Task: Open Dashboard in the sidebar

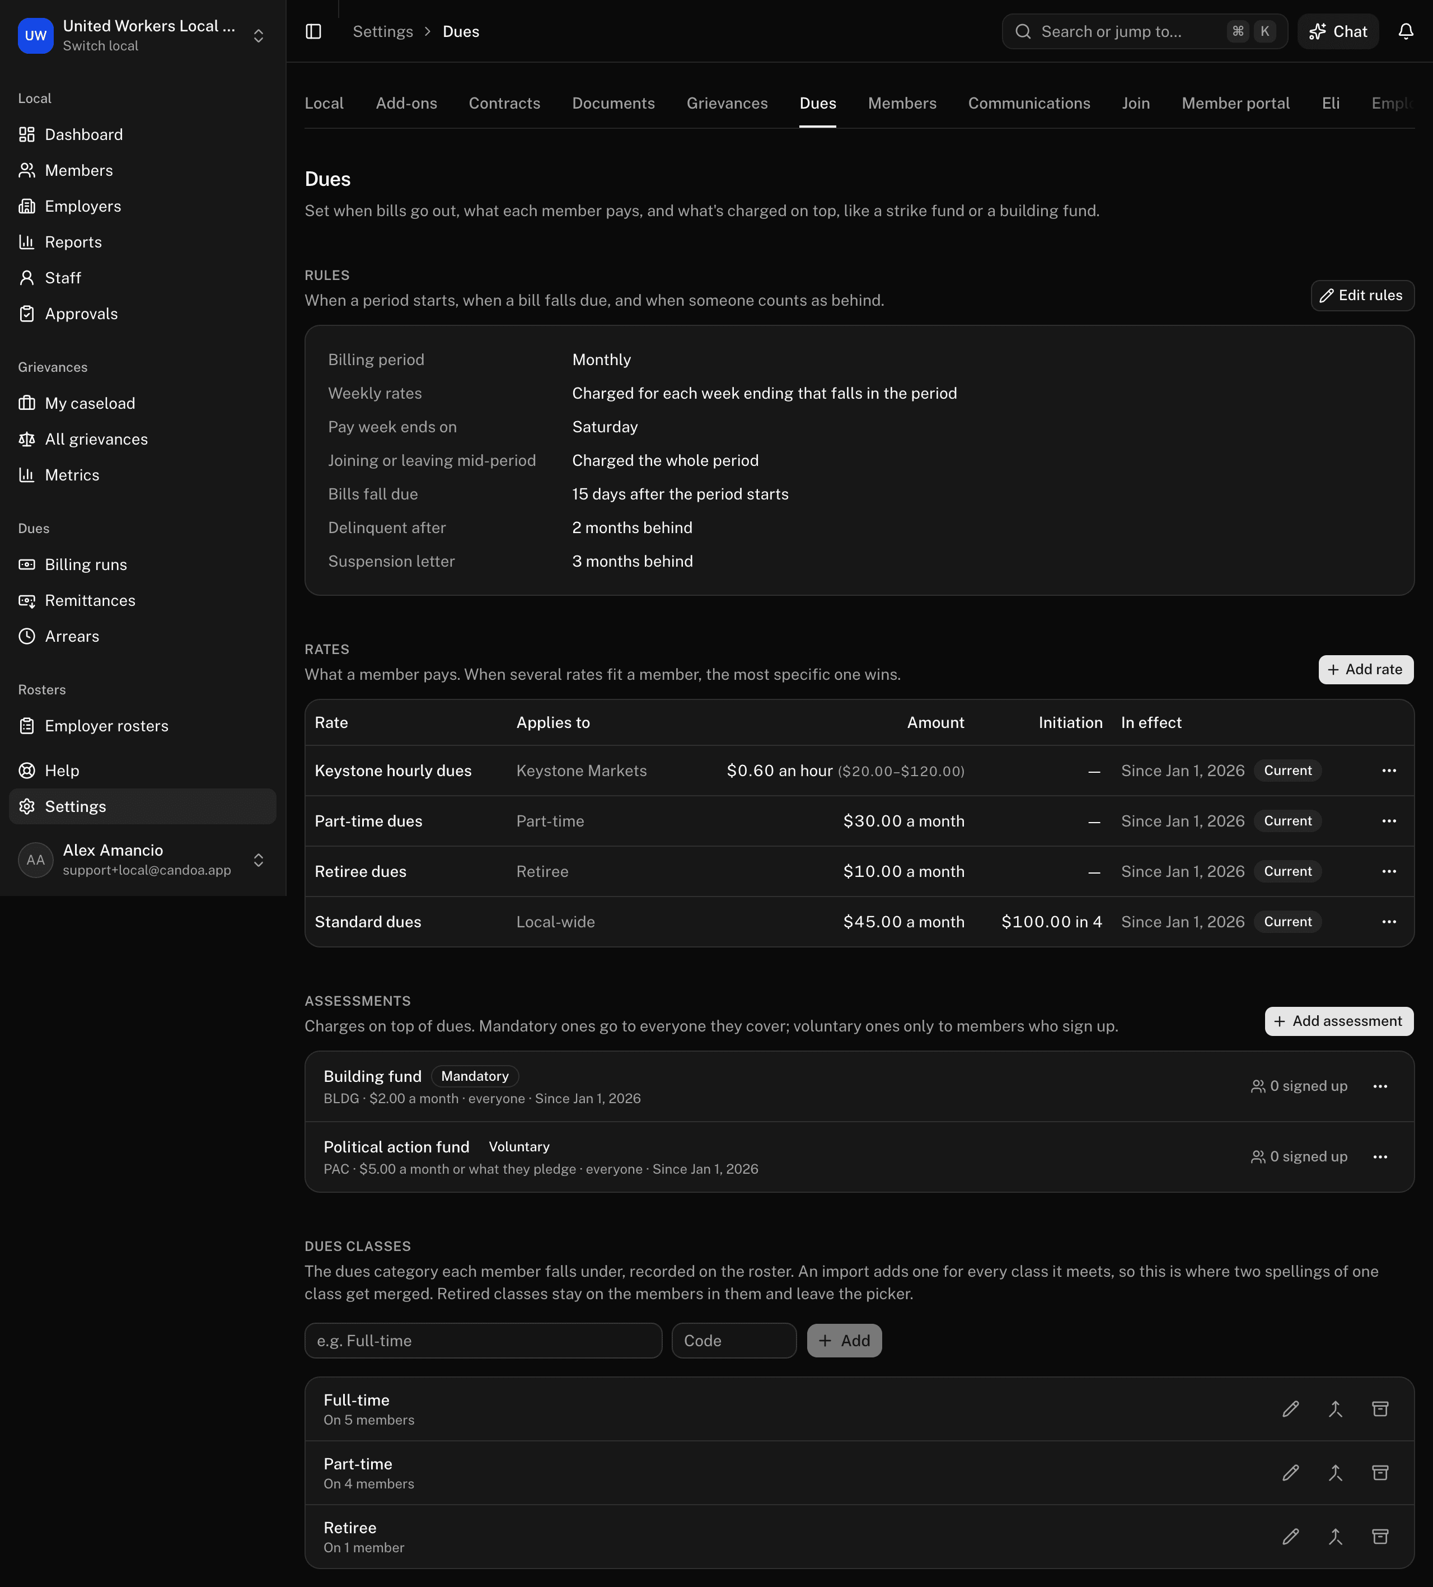Action: coord(142,134)
